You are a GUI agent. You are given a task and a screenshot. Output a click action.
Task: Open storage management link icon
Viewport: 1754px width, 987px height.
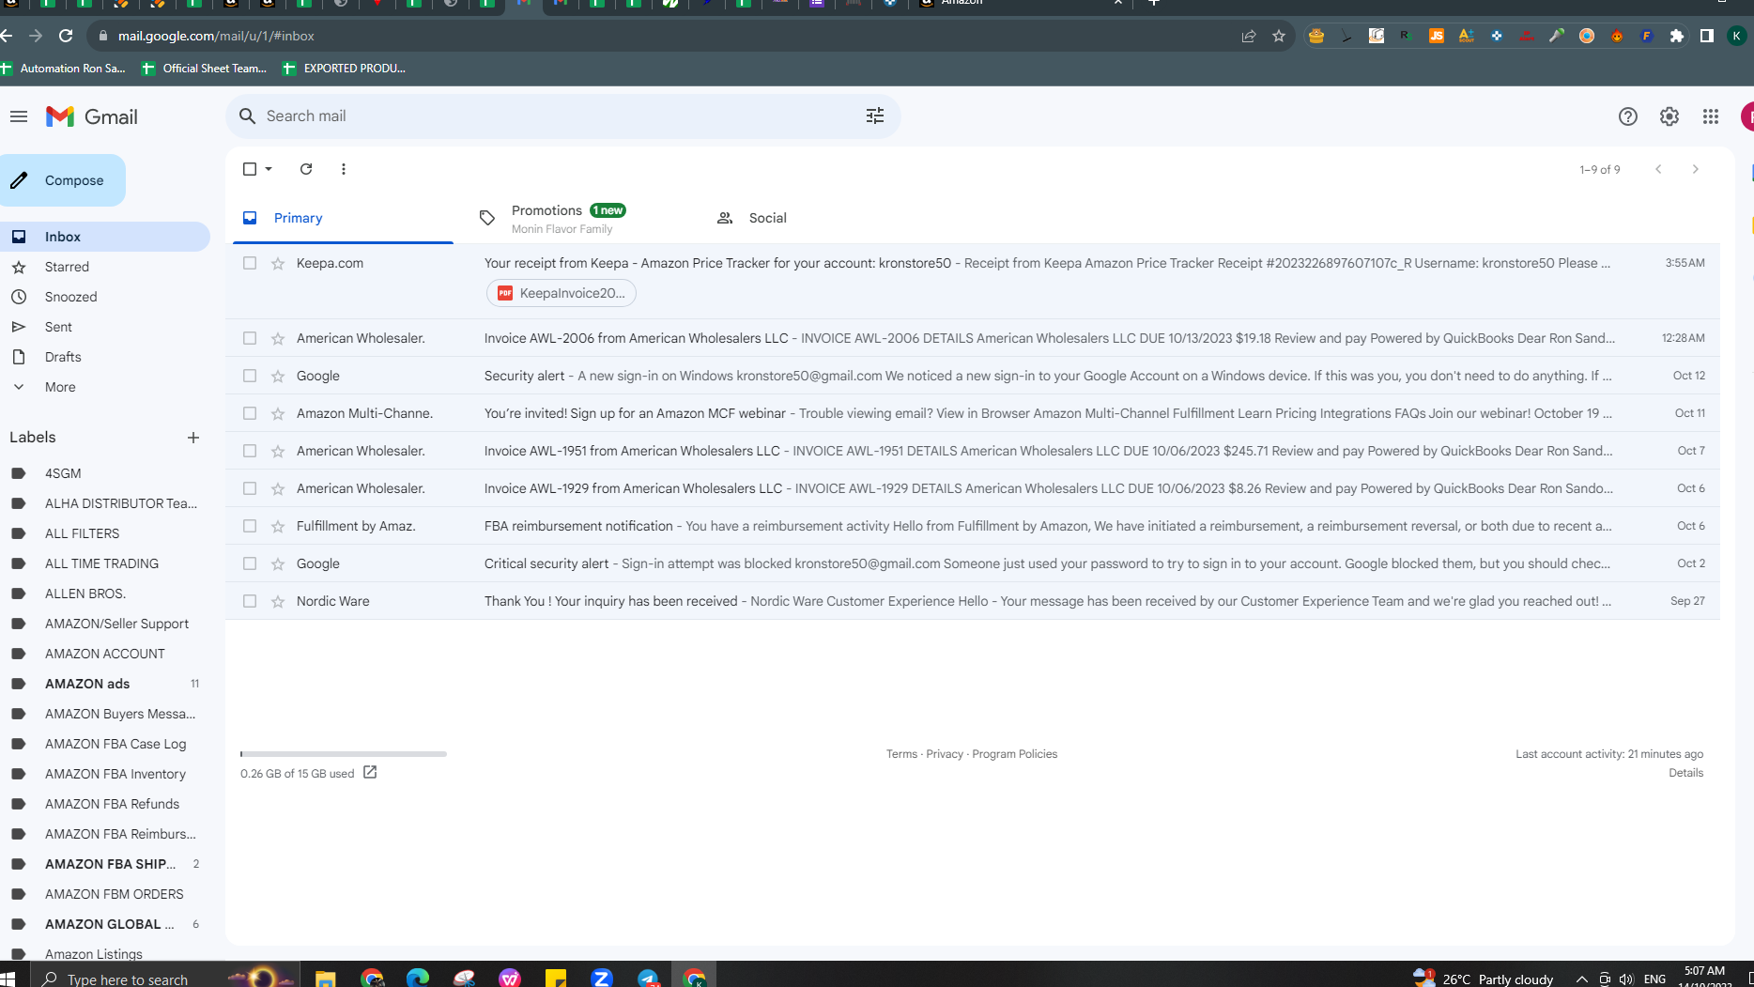coord(370,772)
